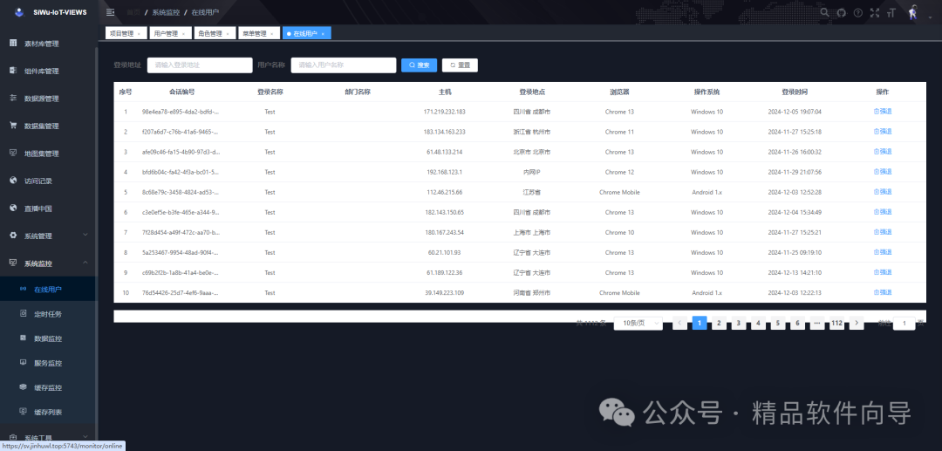
Task: Open the GitHub source icon in header
Action: coord(841,12)
